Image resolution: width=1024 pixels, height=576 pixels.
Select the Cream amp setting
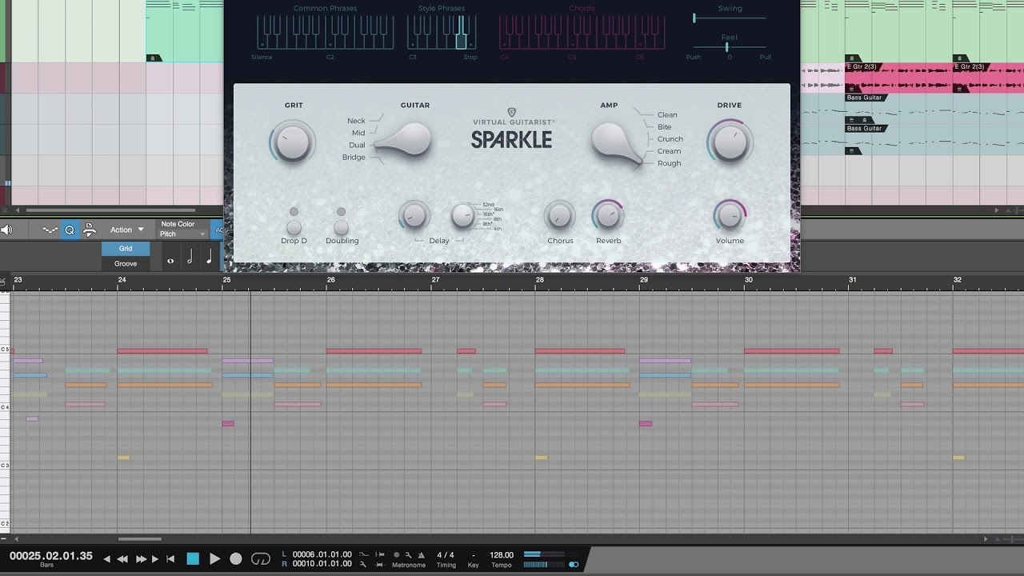(x=670, y=151)
